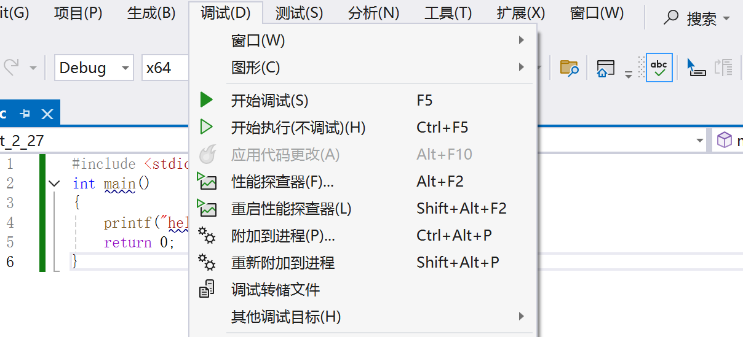Click the cursor selection toolbar icon

[x=696, y=68]
